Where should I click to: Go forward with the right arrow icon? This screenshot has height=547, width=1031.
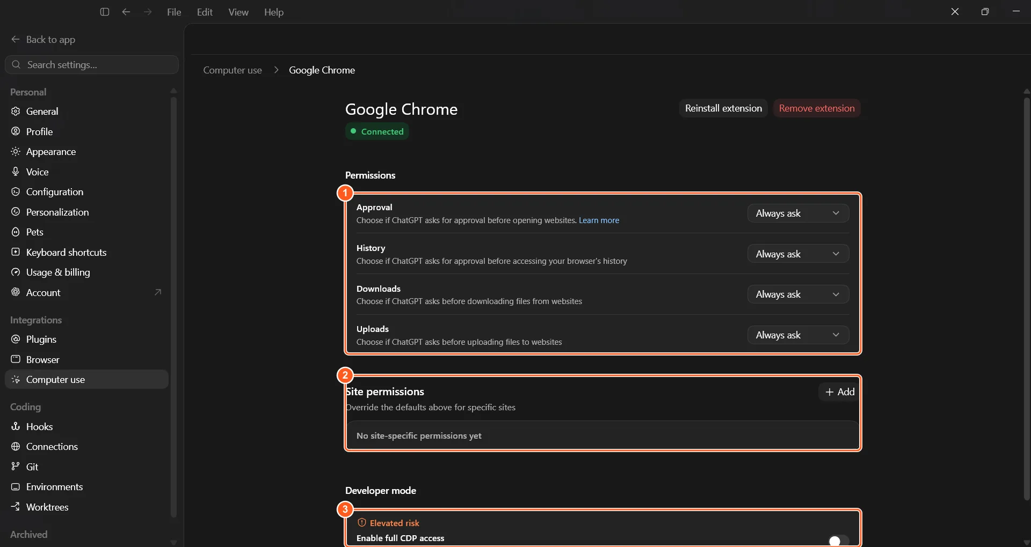pyautogui.click(x=148, y=12)
